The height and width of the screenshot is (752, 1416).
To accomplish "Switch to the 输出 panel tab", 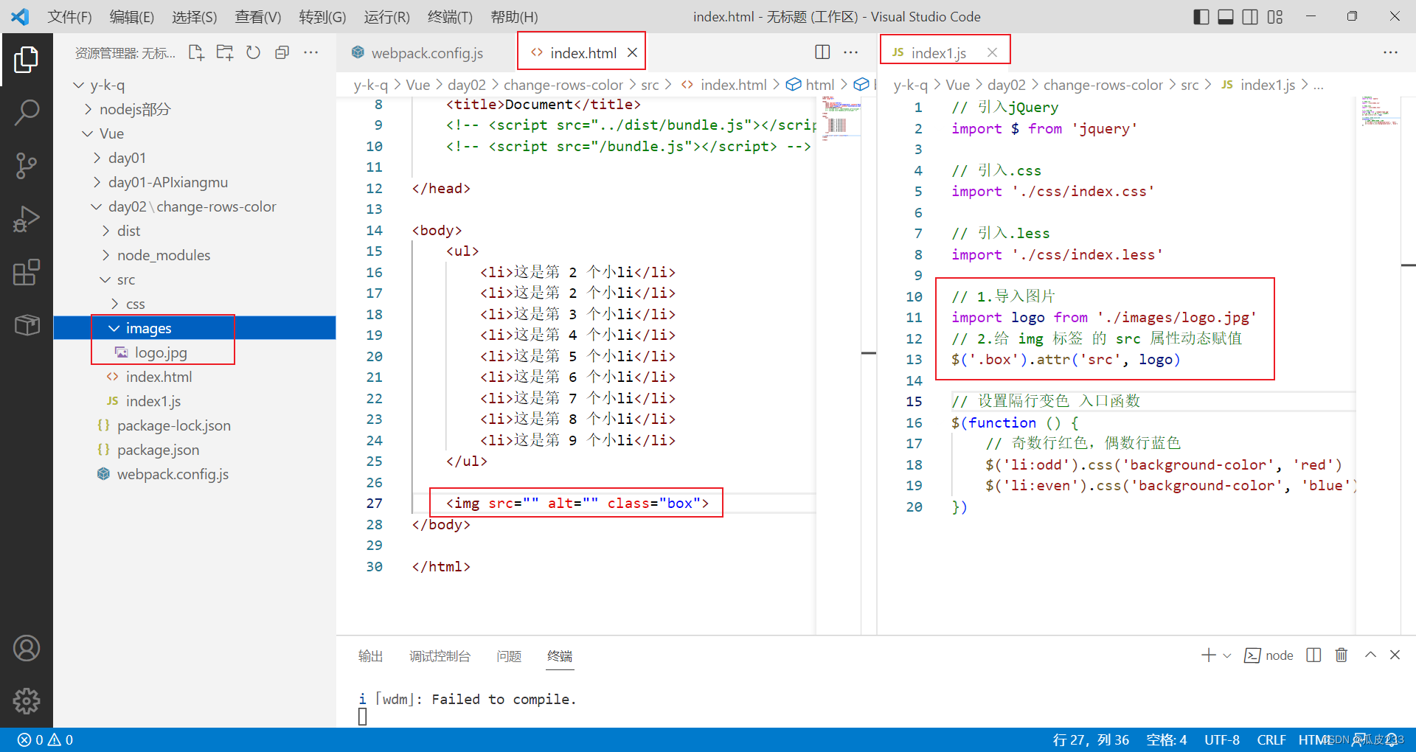I will 370,655.
